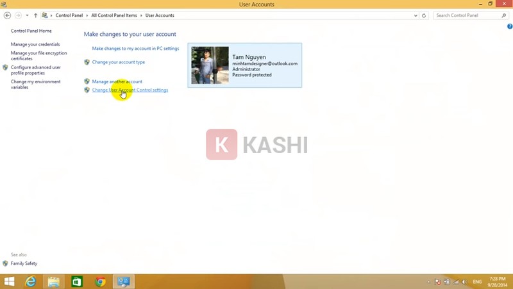The image size is (513, 289).
Task: Click shield icon beside Configure advanced user profile
Action: 5,67
